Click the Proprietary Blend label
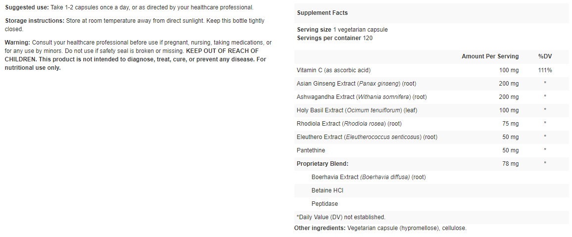Screen dimensions: 572x237 click(323, 164)
